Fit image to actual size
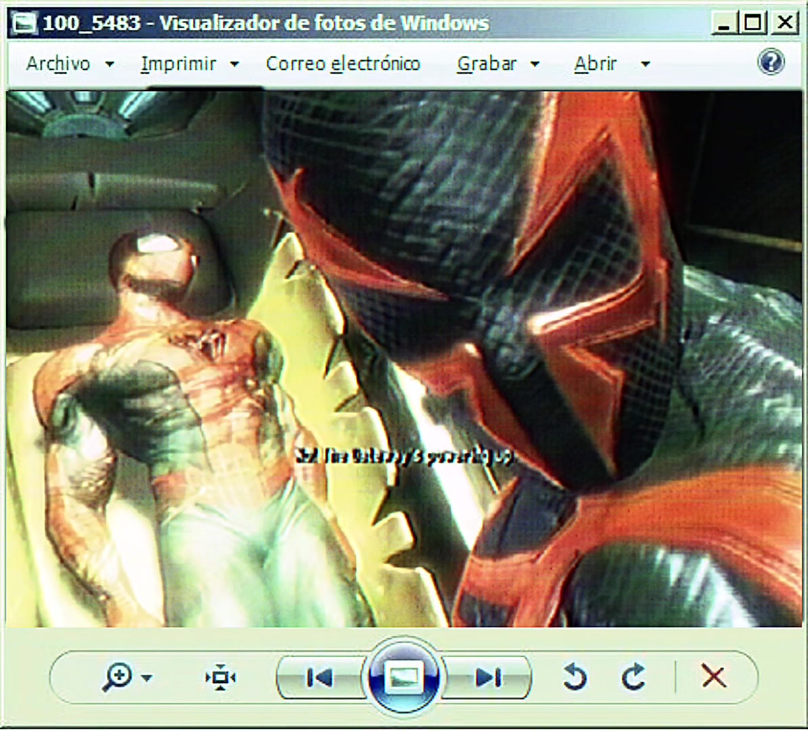 [x=221, y=678]
